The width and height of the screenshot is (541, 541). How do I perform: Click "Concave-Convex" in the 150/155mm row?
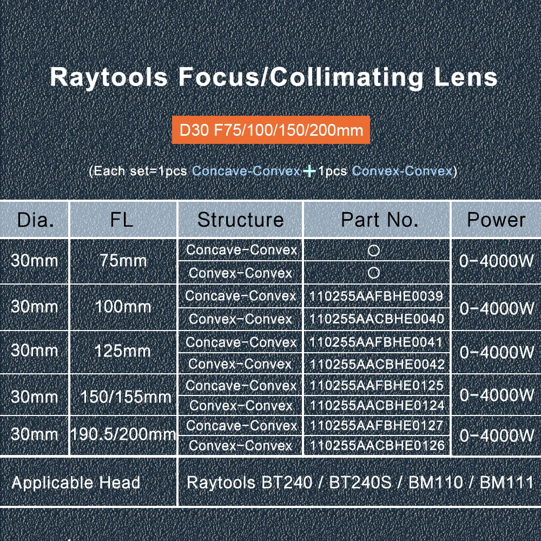pos(241,386)
